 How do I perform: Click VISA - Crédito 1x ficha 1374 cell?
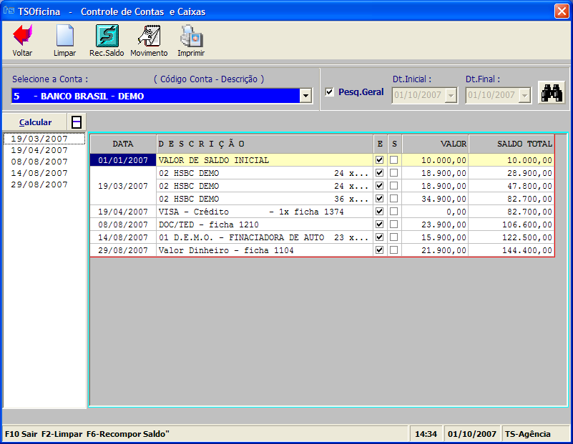pyautogui.click(x=265, y=212)
